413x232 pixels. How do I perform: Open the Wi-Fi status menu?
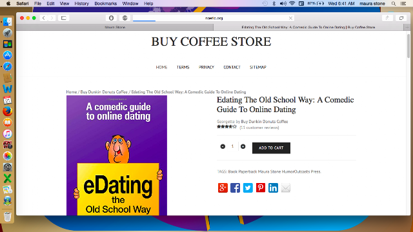292,3
